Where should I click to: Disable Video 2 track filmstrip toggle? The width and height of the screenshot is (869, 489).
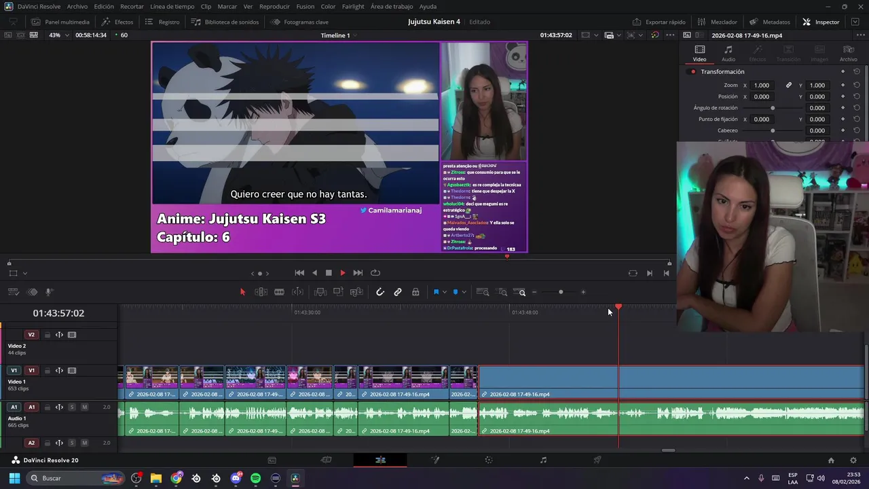72,335
